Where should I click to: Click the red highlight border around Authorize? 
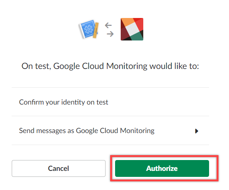[164, 156]
